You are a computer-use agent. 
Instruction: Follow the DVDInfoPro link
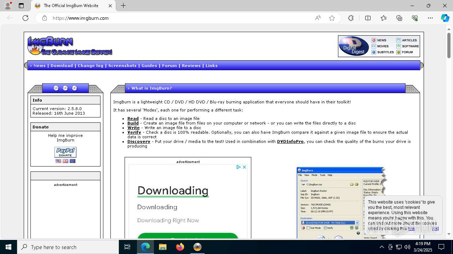pos(290,141)
